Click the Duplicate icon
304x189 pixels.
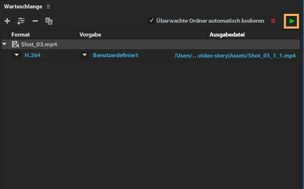pyautogui.click(x=49, y=21)
